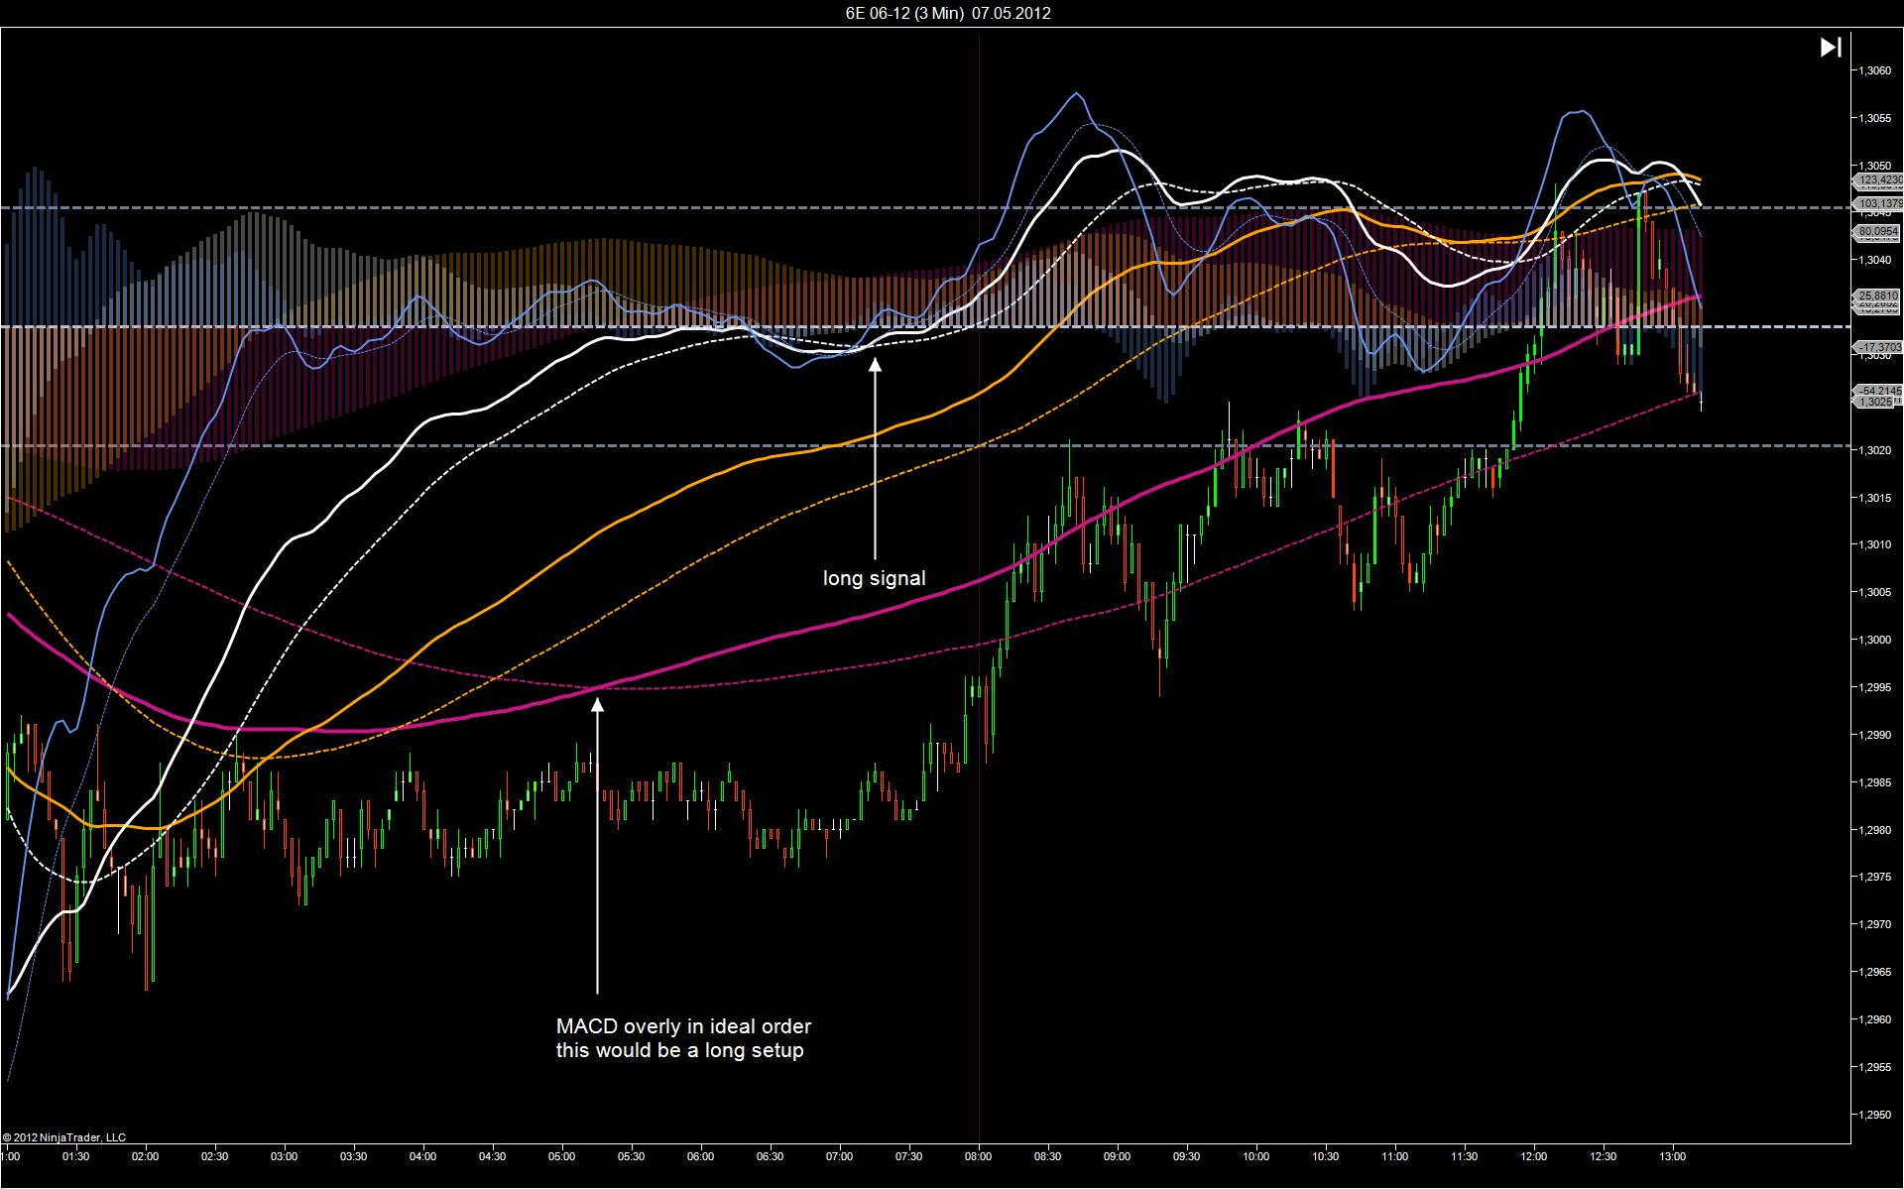Click the 01:30 time axis label
This screenshot has width=1904, height=1189.
(76, 1156)
